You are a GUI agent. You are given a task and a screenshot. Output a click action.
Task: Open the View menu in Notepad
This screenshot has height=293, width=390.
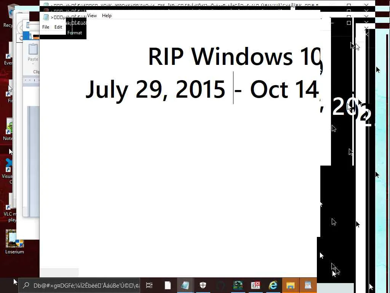tap(92, 15)
